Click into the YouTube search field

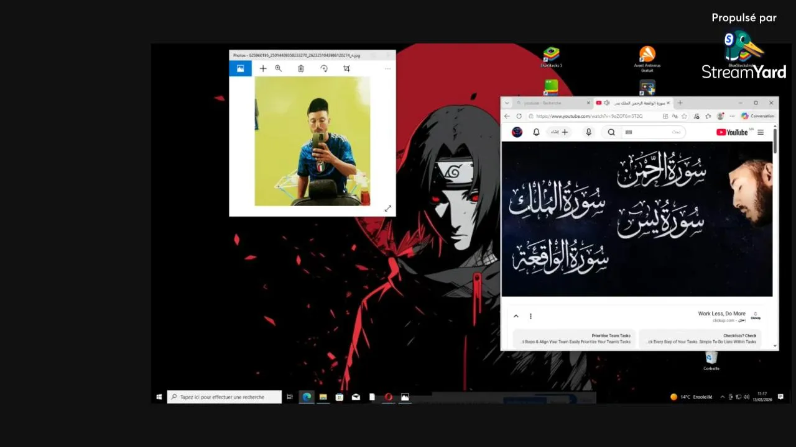[653, 132]
